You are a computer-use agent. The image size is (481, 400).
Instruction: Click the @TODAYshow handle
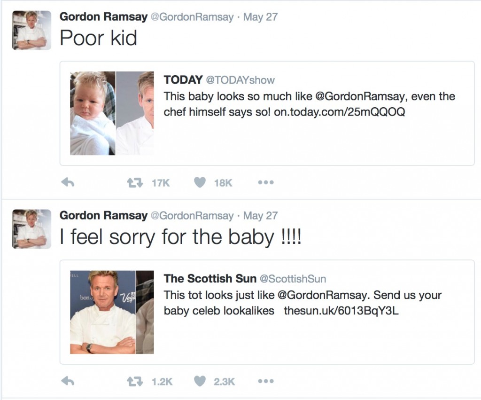coord(240,80)
